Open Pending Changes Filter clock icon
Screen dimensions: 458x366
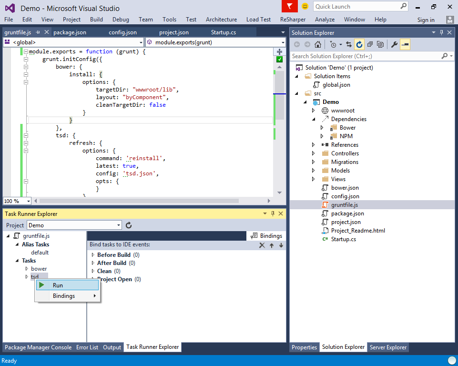point(333,44)
